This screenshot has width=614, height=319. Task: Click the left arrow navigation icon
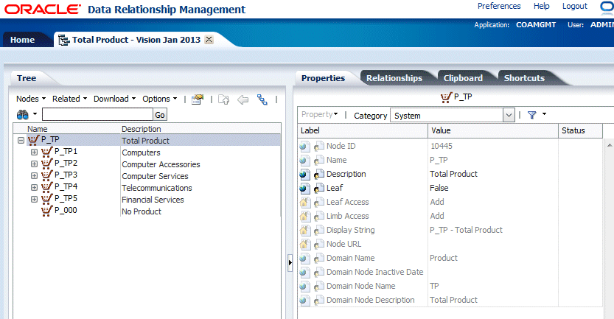click(x=243, y=99)
